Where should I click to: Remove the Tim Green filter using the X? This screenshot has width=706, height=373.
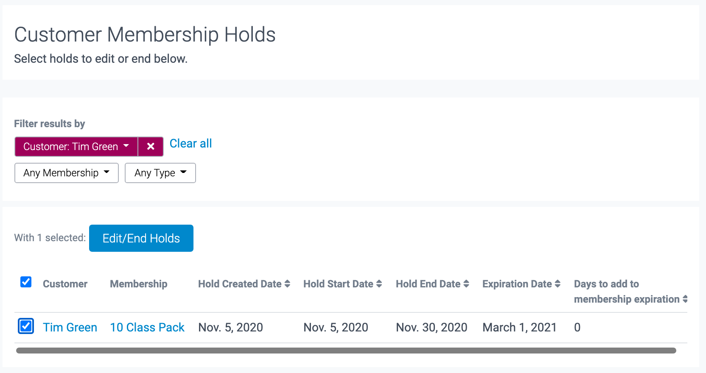coord(151,146)
